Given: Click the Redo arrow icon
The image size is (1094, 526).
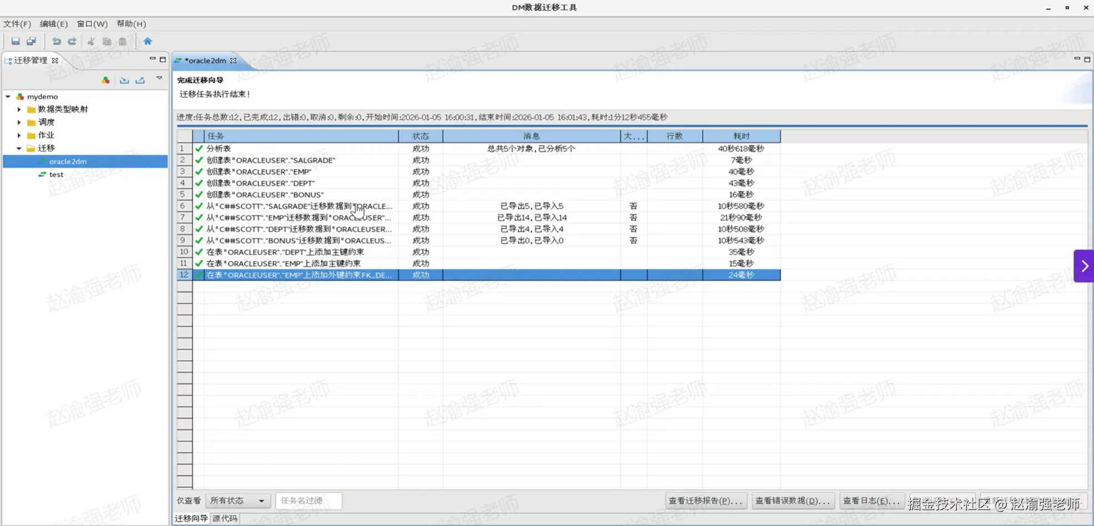Looking at the screenshot, I should pos(72,42).
